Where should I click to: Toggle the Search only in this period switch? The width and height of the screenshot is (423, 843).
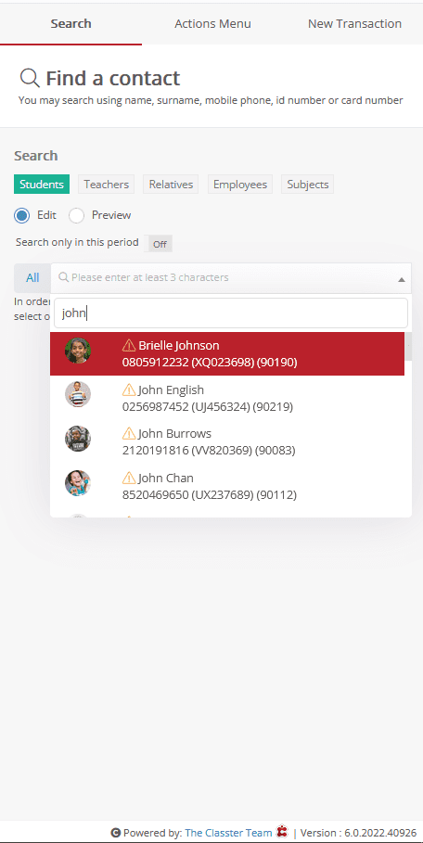coord(160,244)
